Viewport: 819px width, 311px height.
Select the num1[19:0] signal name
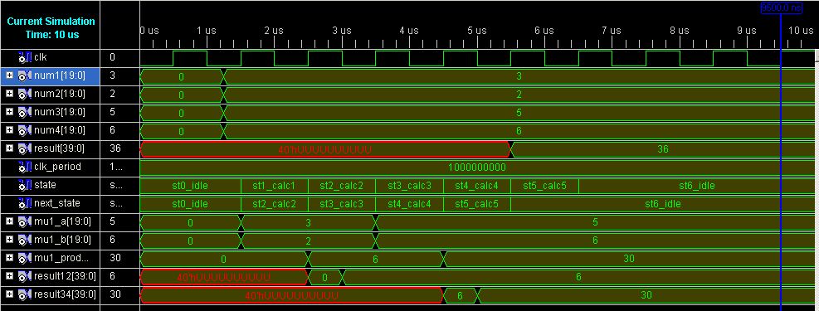pos(59,76)
